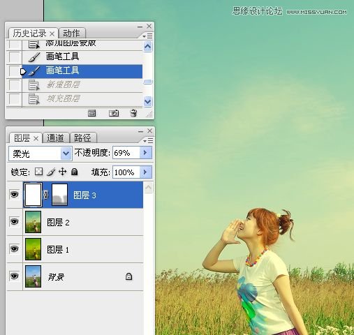
Task: Open the 填充 fill slider arrow
Action: coord(146,172)
